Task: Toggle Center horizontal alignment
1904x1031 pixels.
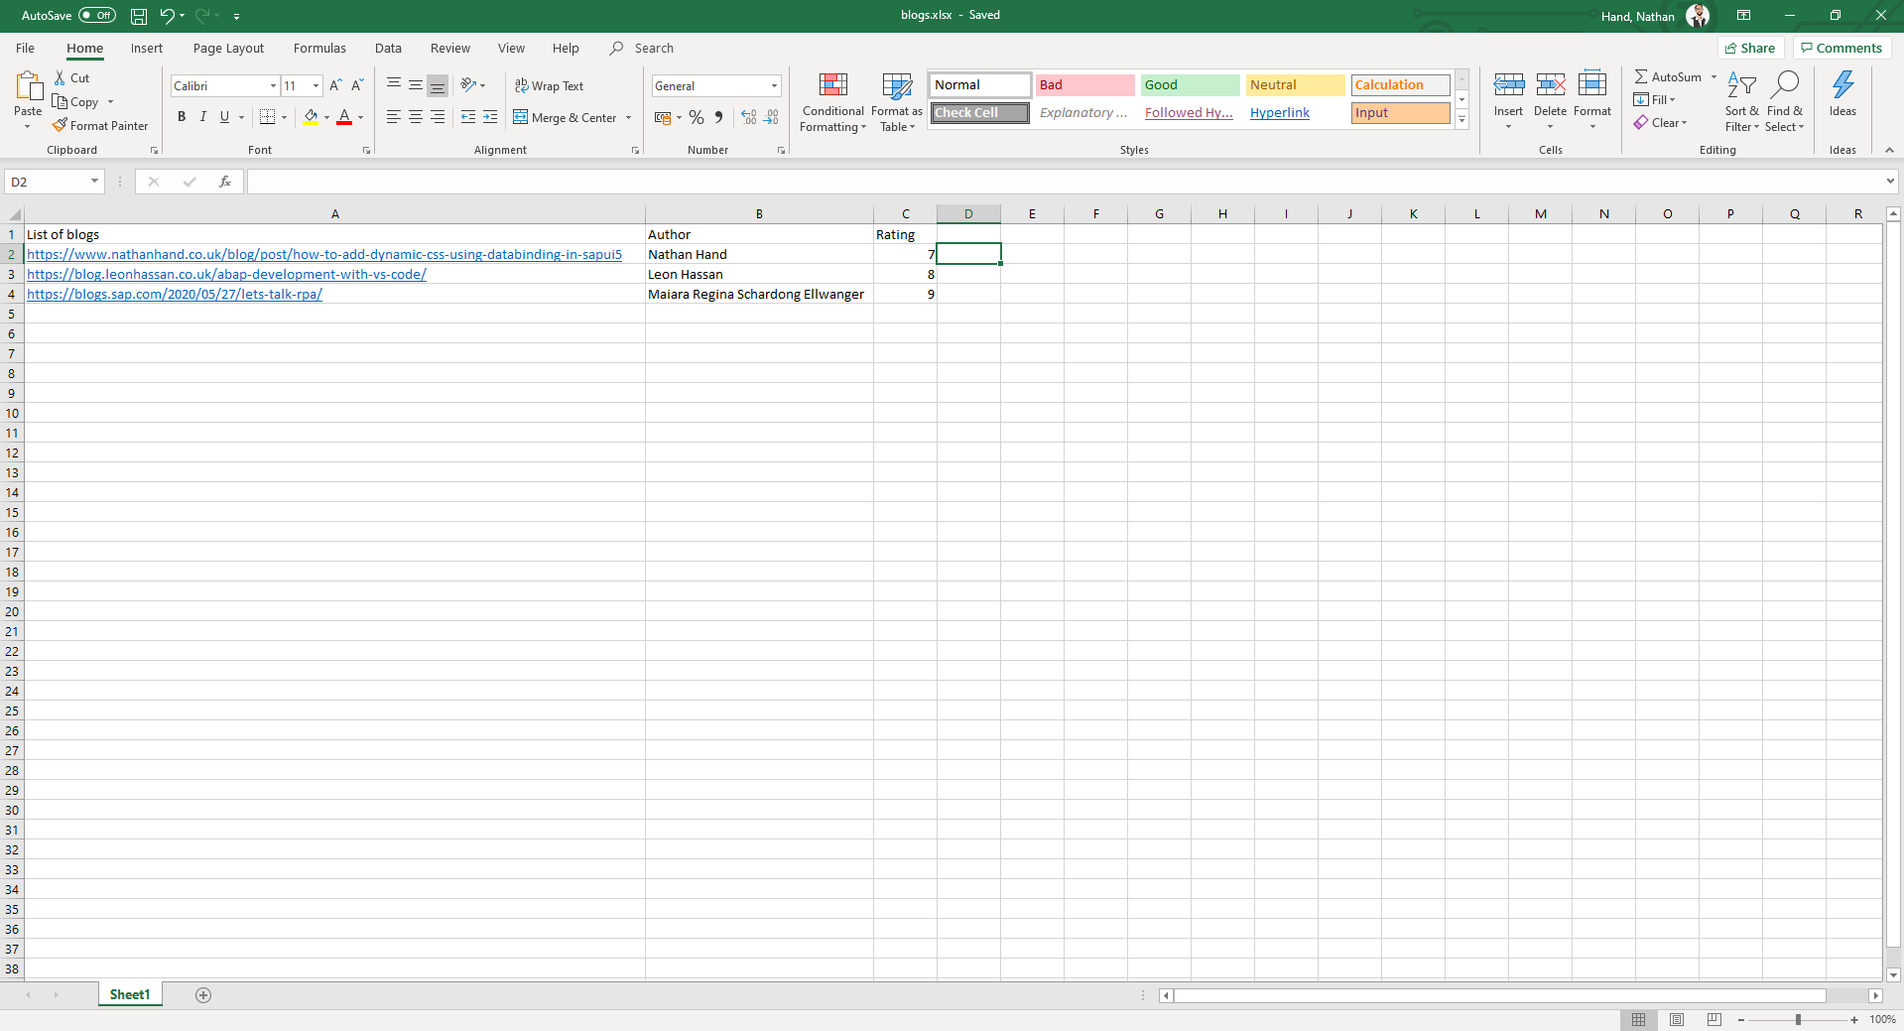Action: click(x=416, y=117)
